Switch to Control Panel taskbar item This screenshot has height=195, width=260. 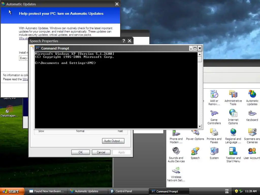(x=128, y=191)
